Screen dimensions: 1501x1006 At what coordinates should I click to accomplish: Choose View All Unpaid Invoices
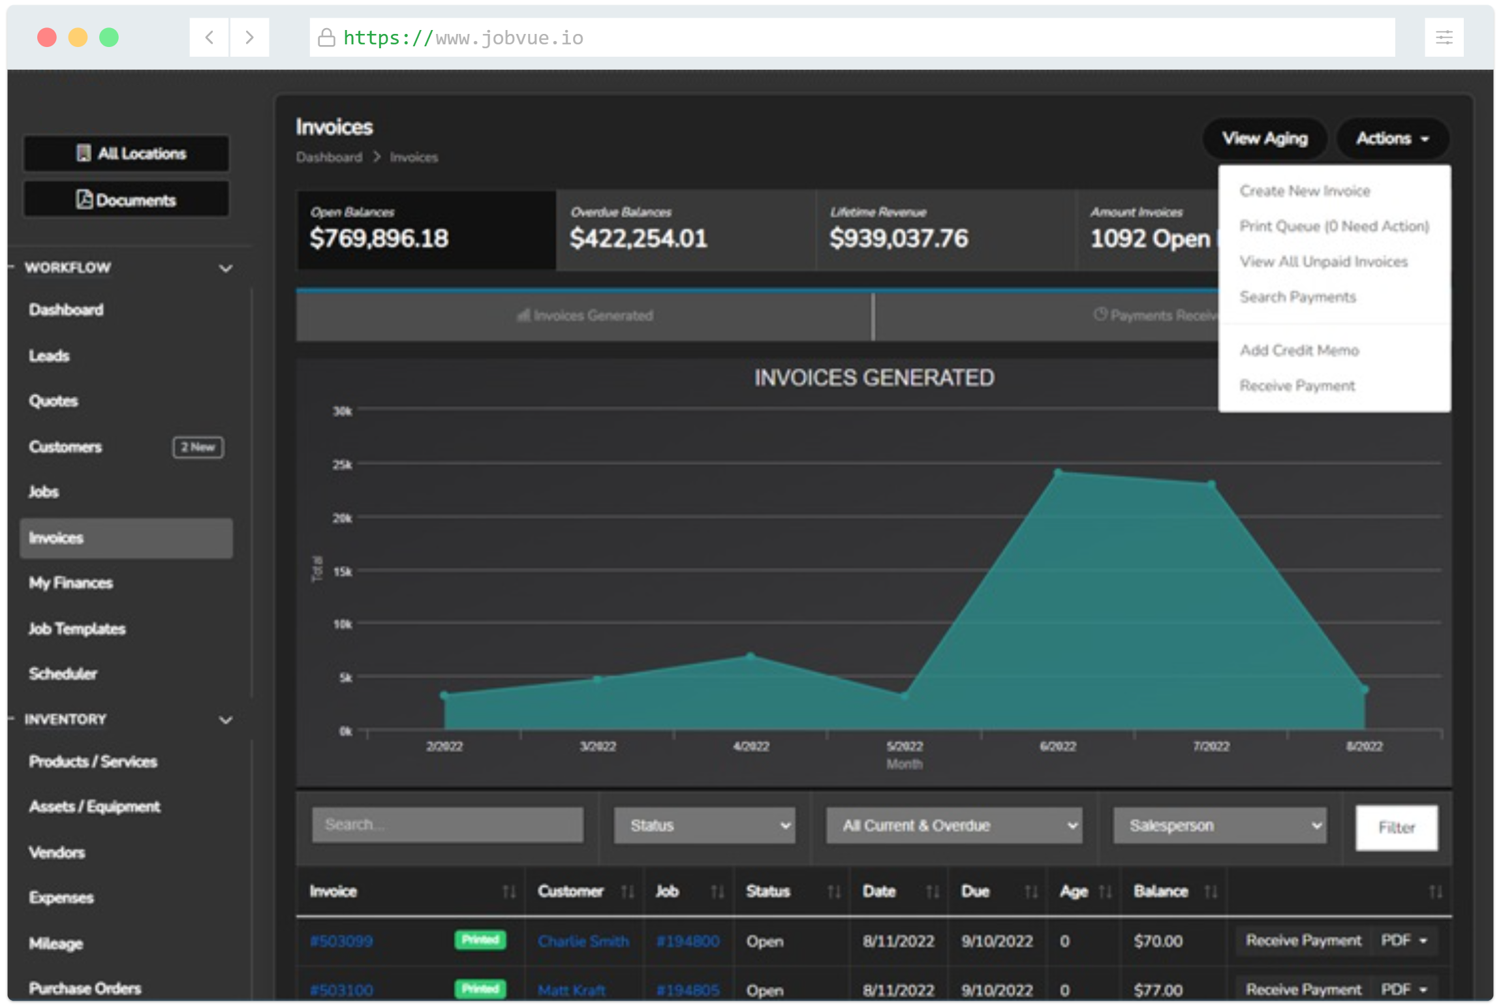pos(1323,262)
